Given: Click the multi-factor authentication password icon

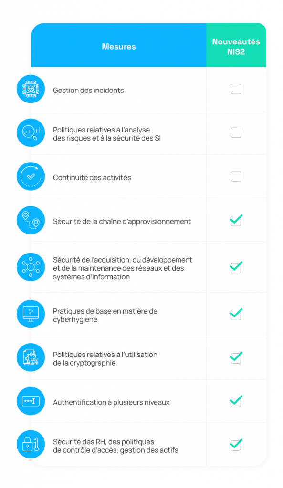Looking at the screenshot, I should pos(31,401).
